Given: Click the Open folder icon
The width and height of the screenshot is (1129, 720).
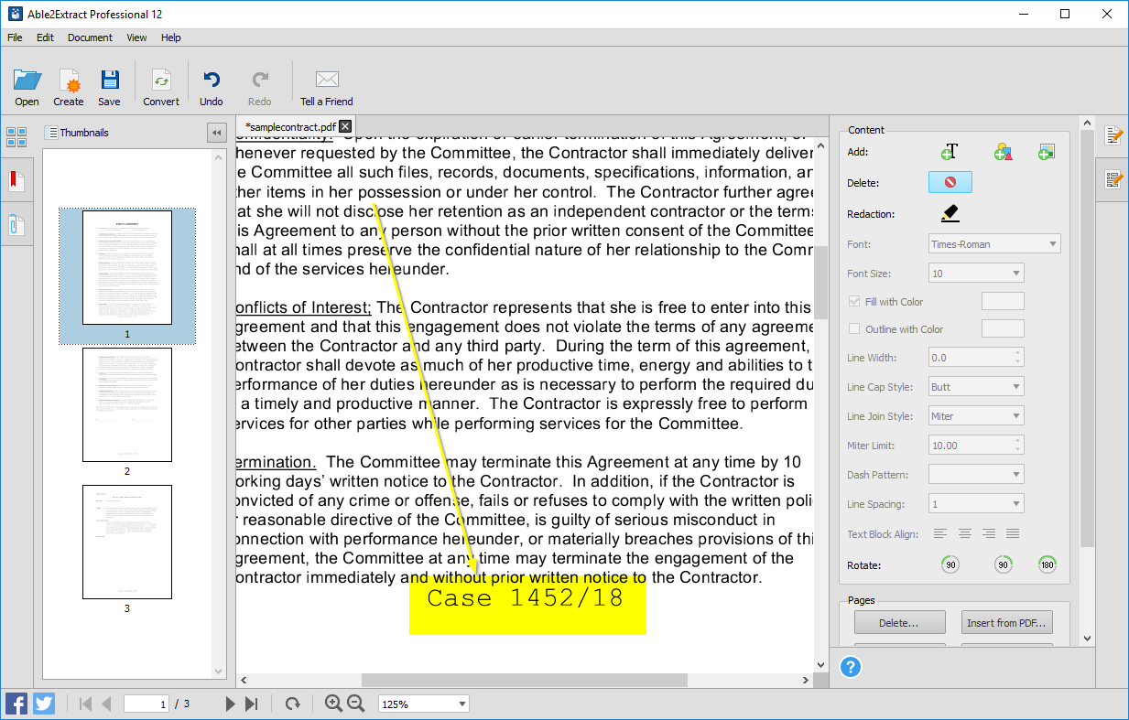Looking at the screenshot, I should tap(27, 81).
